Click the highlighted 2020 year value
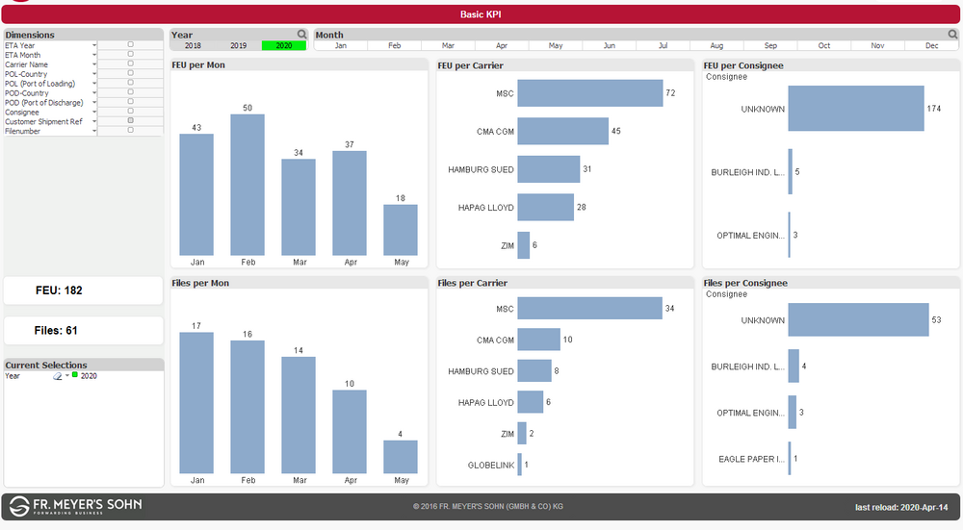 coord(283,45)
